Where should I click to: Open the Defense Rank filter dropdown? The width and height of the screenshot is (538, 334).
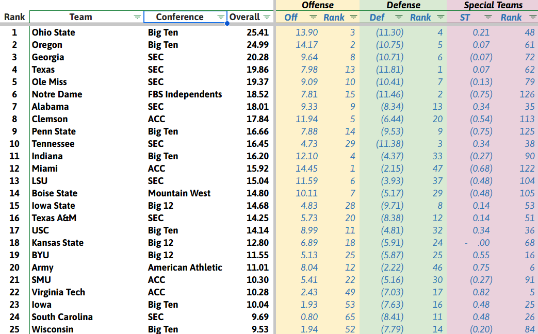pos(441,17)
